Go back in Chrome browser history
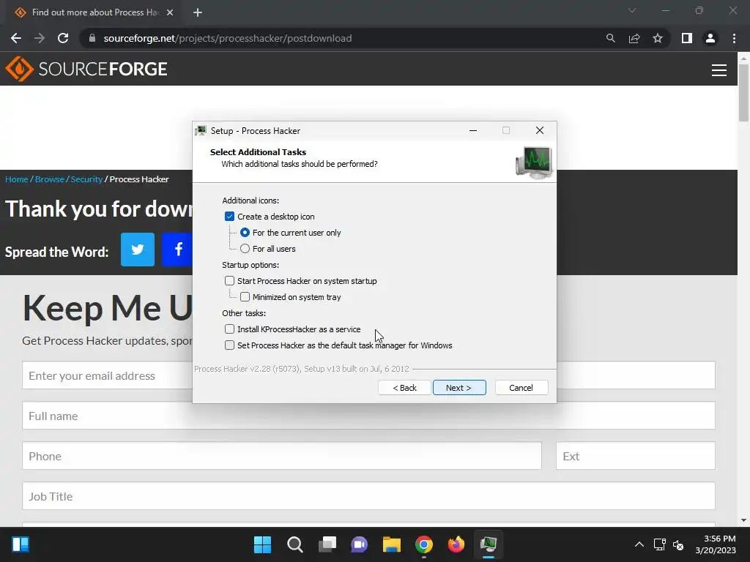The image size is (750, 562). 16,38
